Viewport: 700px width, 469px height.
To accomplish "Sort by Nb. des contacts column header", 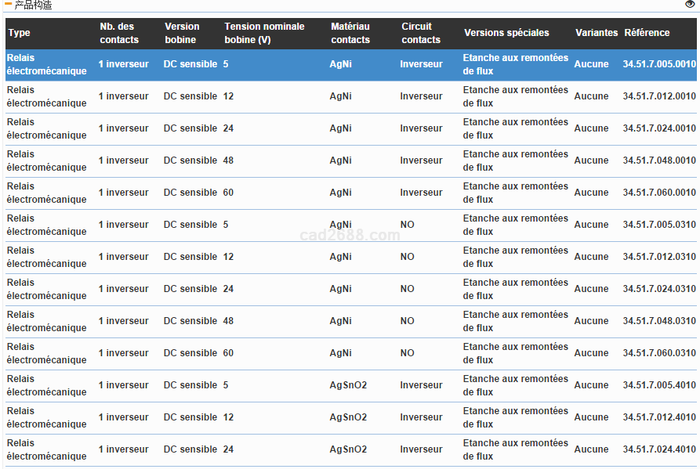I will (119, 33).
